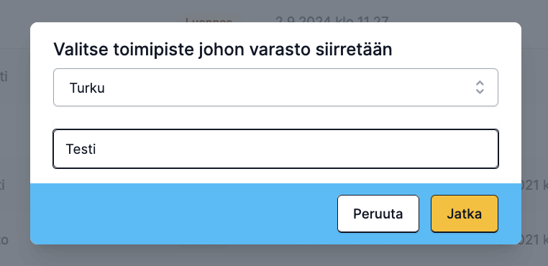Select the word Turku in the combo box
The height and width of the screenshot is (266, 548).
pyautogui.click(x=87, y=88)
